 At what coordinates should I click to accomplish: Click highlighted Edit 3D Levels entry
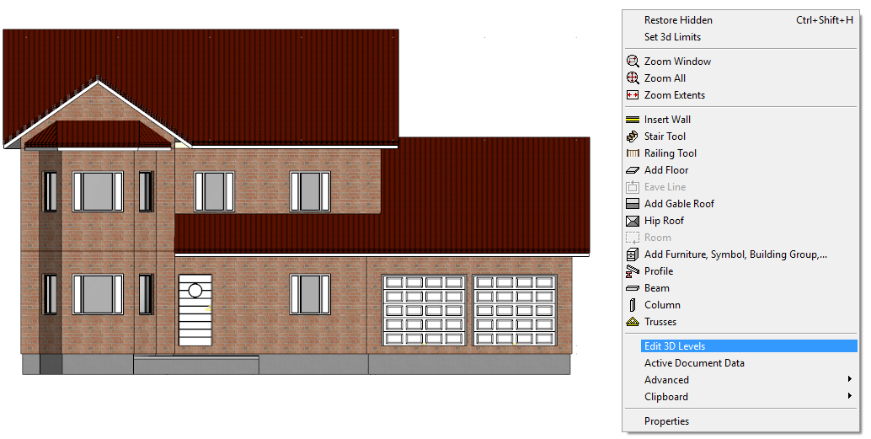pos(748,346)
